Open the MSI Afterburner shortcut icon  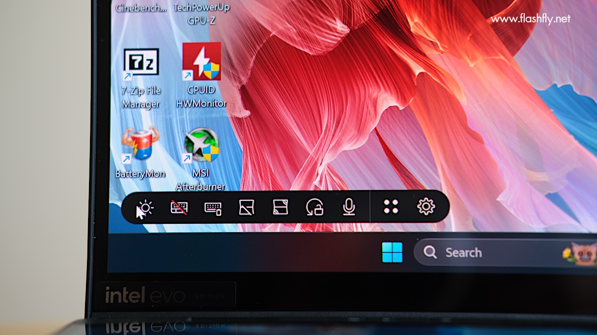pos(201,145)
